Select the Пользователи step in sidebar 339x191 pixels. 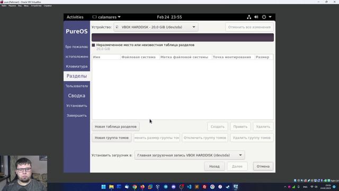[77, 86]
